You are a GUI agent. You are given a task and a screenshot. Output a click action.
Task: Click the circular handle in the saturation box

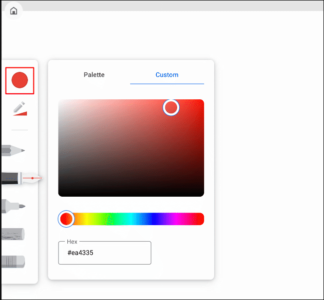(171, 107)
